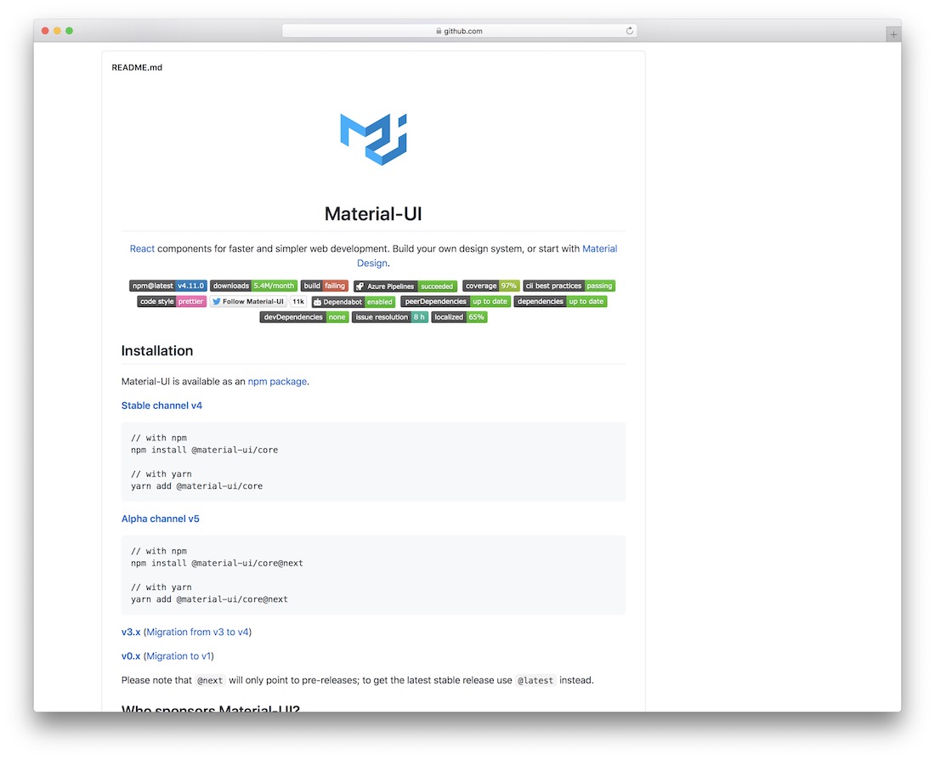The image size is (935, 760).
Task: Open the Alpha channel v5 link
Action: [x=161, y=519]
